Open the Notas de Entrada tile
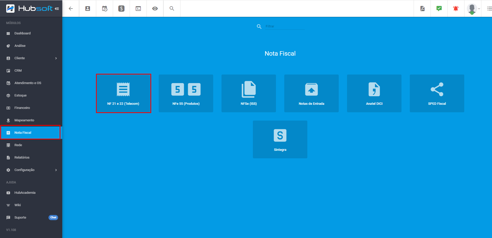492x238 pixels. point(311,93)
